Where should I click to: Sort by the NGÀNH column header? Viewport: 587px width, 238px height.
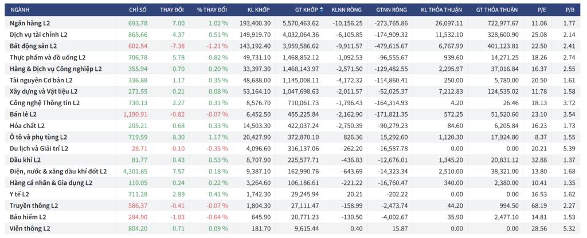coord(20,10)
